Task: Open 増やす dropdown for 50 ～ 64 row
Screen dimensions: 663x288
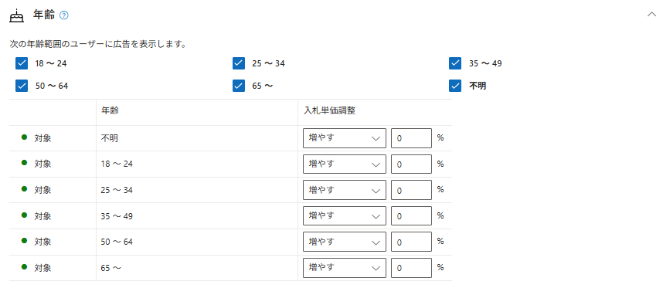Action: tap(345, 242)
